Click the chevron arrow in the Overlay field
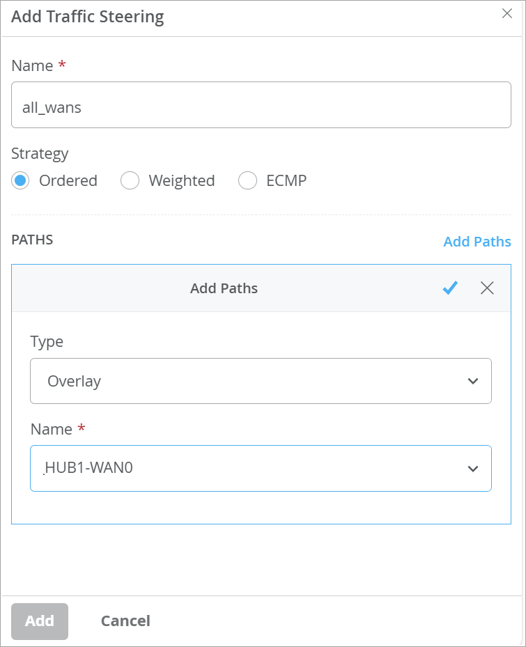 [473, 382]
